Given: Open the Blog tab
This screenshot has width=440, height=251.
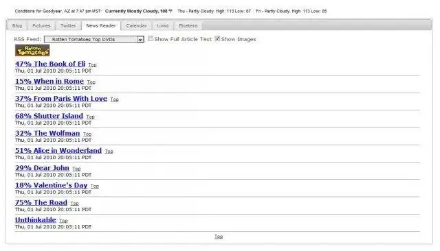Looking at the screenshot, I should coord(16,25).
